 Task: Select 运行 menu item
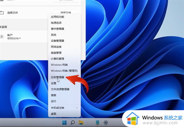click(x=64, y=101)
